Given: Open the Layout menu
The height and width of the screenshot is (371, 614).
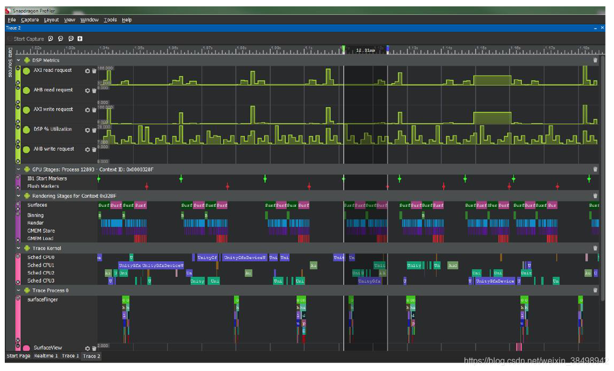Looking at the screenshot, I should 51,20.
